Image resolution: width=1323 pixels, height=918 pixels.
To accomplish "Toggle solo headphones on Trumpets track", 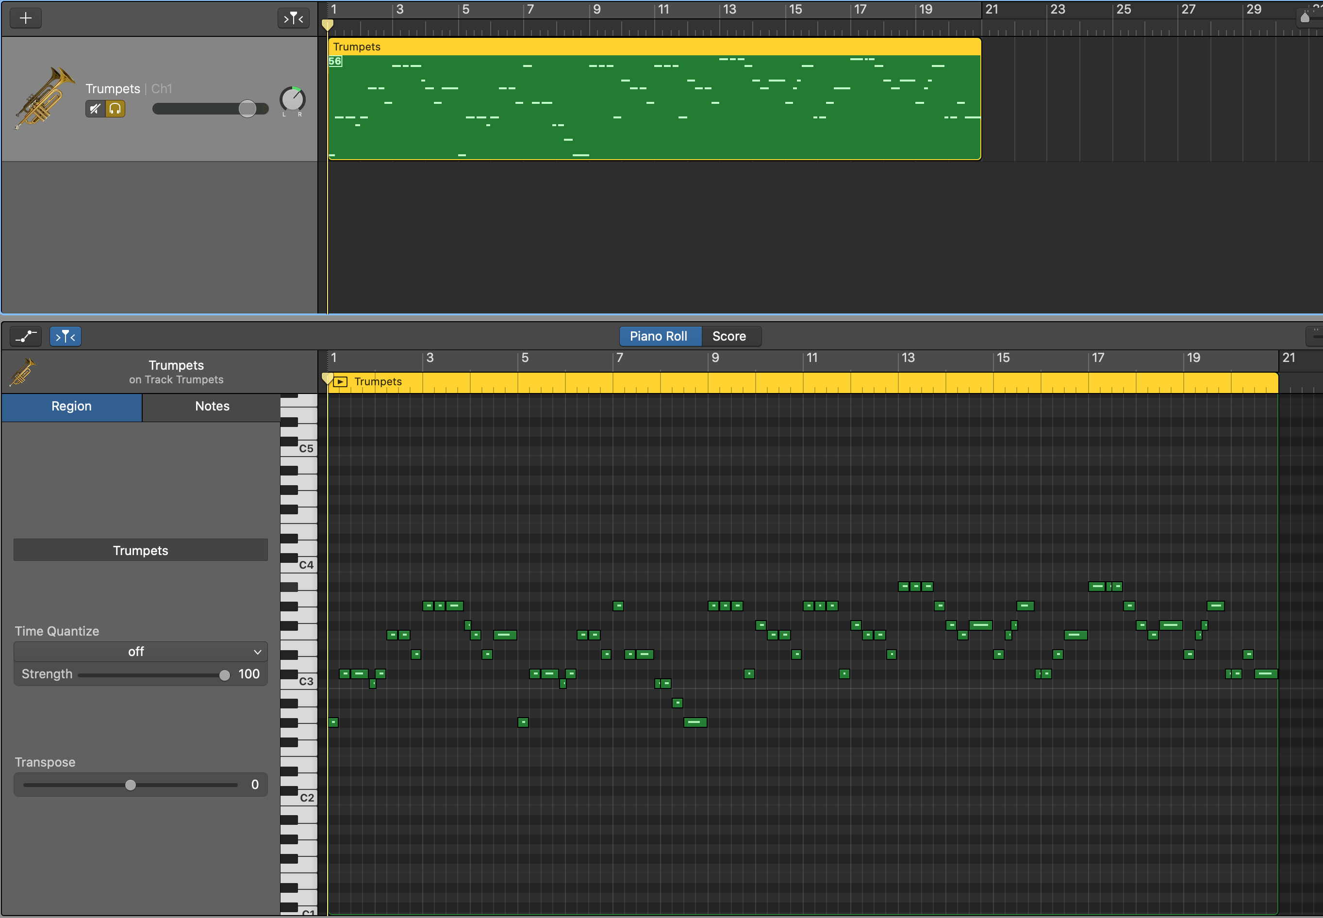I will 115,109.
